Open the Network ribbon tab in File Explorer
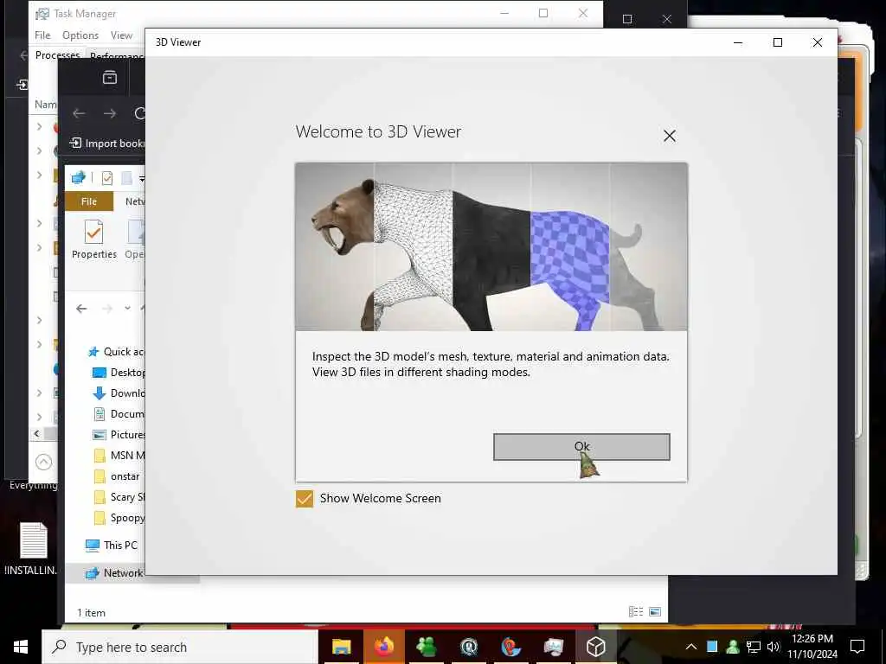This screenshot has height=664, width=886. (x=134, y=201)
